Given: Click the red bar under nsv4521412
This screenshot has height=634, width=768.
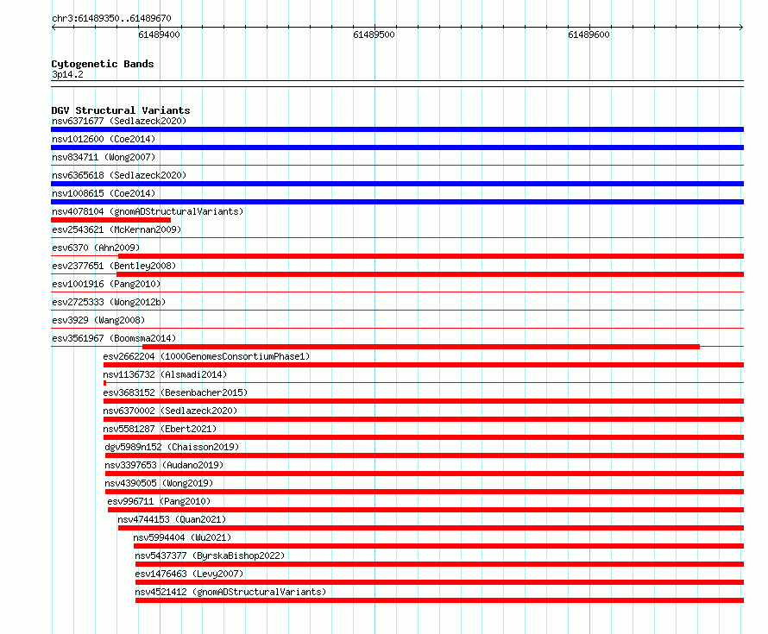Looking at the screenshot, I should pyautogui.click(x=440, y=600).
